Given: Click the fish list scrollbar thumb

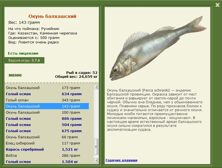Looking at the screenshot, I should click(x=96, y=147).
